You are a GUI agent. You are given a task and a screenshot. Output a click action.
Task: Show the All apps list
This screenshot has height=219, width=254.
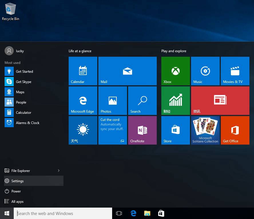(x=17, y=202)
